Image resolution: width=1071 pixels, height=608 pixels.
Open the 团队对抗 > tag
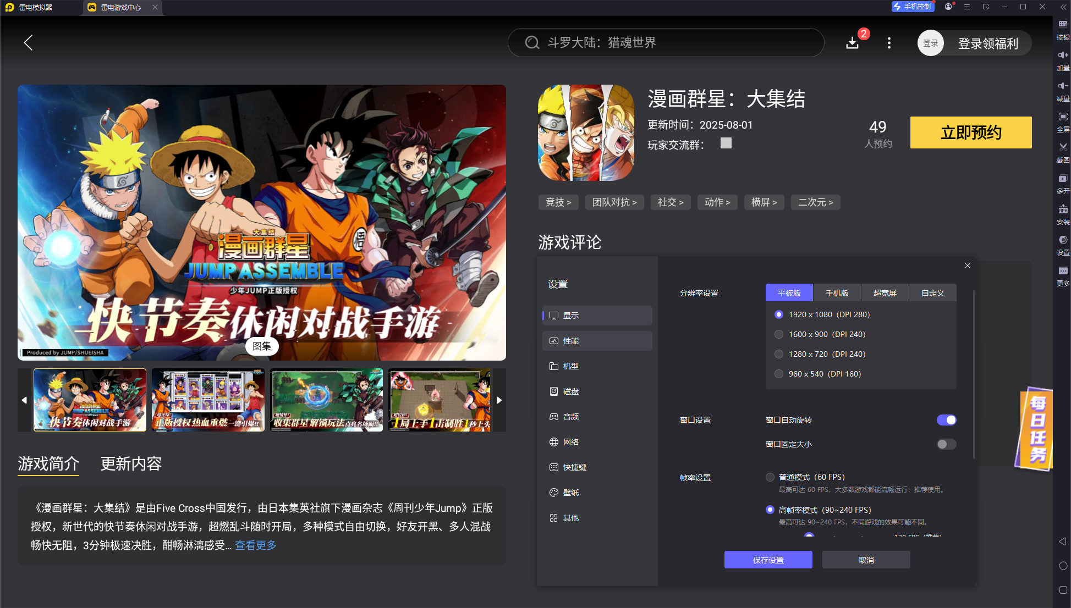tap(614, 202)
